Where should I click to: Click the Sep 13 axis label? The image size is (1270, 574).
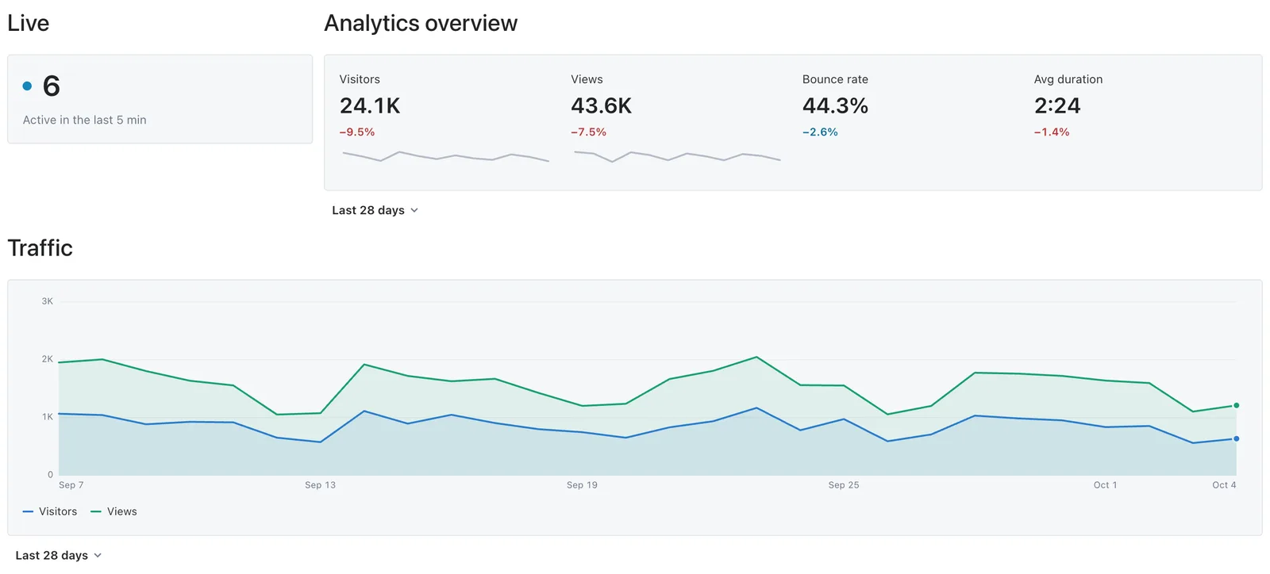point(320,485)
